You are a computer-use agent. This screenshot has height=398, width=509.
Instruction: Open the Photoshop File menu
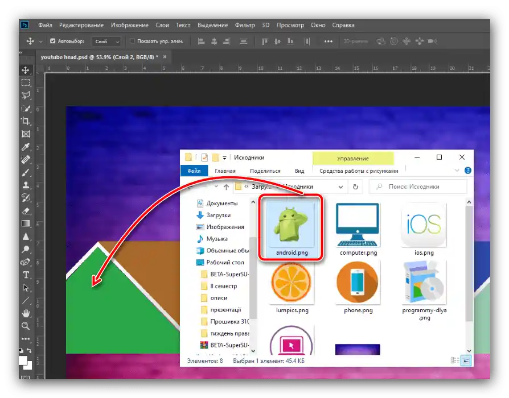click(x=45, y=25)
